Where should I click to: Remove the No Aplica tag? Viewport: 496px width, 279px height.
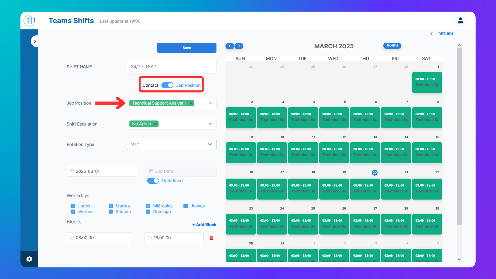[155, 124]
